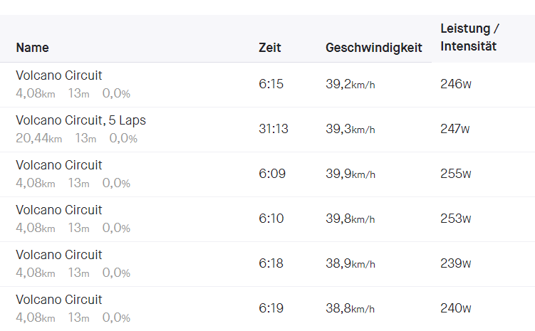Click the 253 W power value
The height and width of the screenshot is (331, 535).
456,219
